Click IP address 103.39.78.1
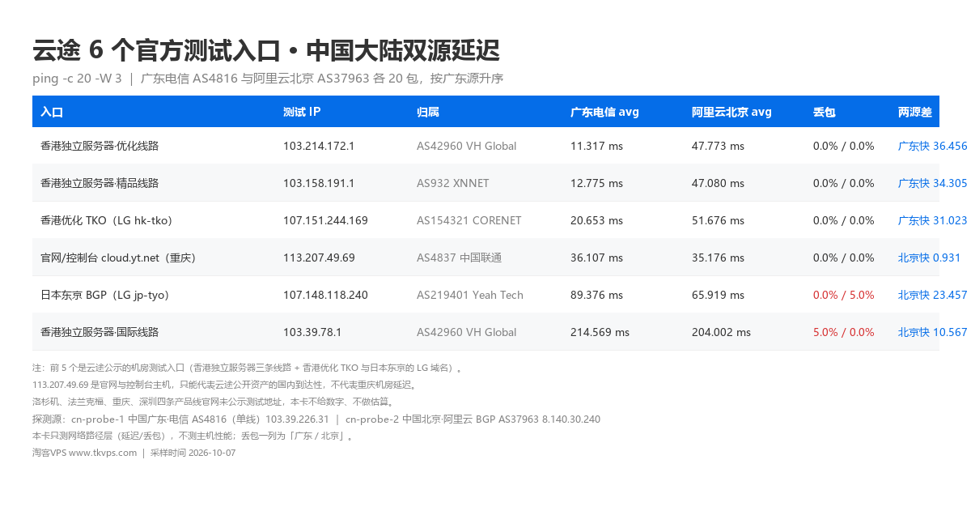This screenshot has width=971, height=528. click(x=312, y=333)
